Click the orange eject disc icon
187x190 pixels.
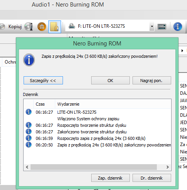(42, 27)
